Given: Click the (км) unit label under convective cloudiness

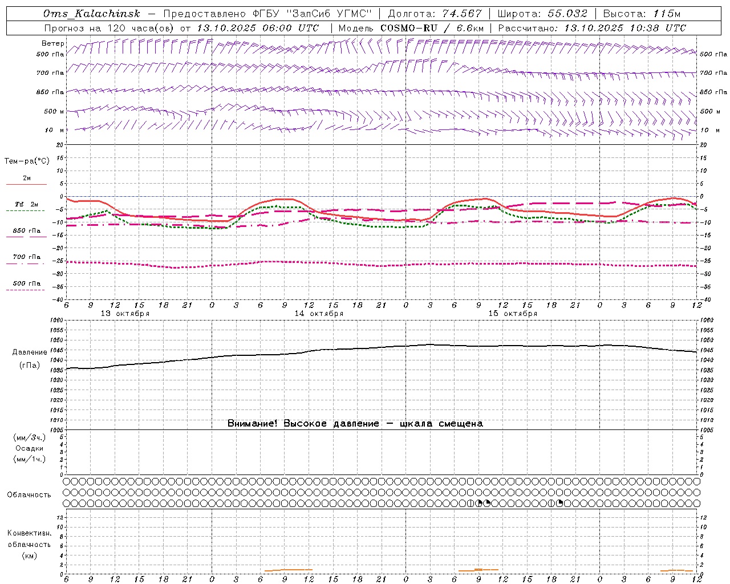Looking at the screenshot, I should 29,555.
